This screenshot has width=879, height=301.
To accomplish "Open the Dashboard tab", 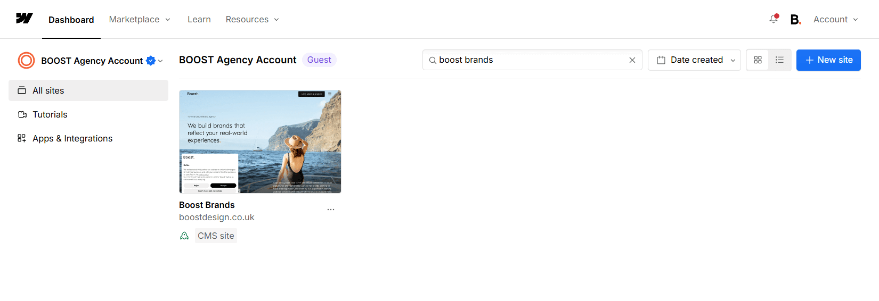I will point(71,20).
